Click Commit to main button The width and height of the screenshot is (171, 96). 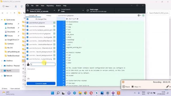coord(41,83)
